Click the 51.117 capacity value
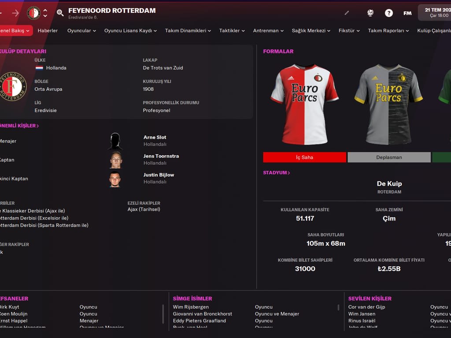 coord(305,218)
